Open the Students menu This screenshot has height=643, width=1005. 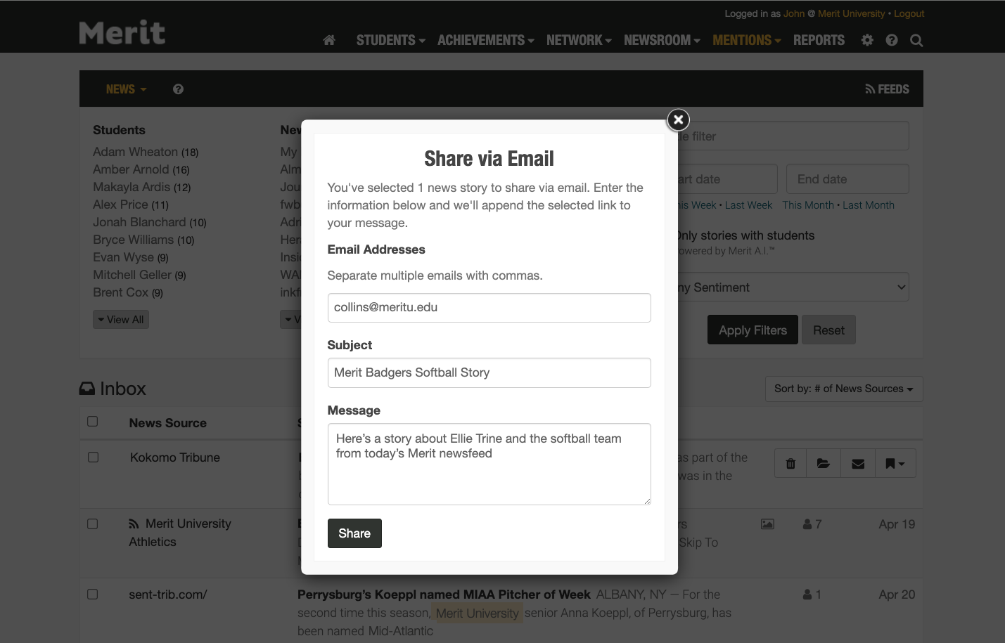[x=390, y=40]
